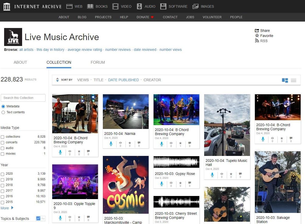Select the Metadata search option
The width and height of the screenshot is (305, 224).
(3, 106)
